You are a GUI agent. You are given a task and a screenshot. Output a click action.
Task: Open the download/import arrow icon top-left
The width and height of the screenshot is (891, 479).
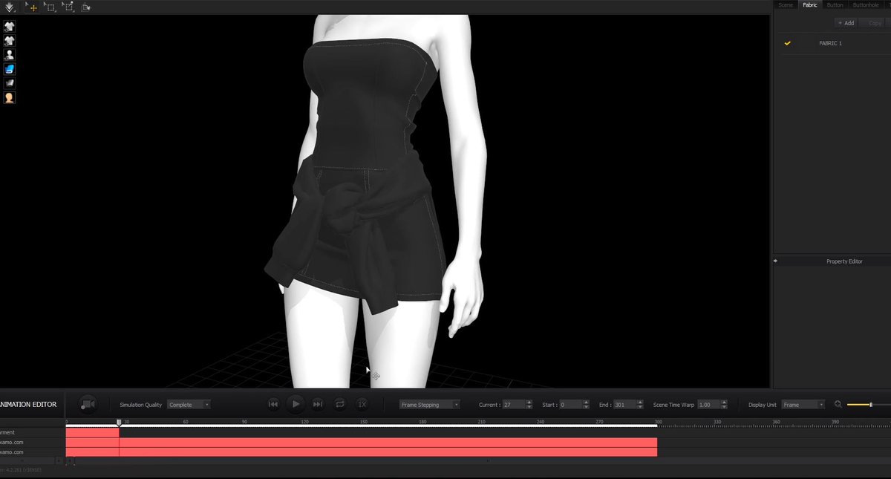[x=10, y=6]
